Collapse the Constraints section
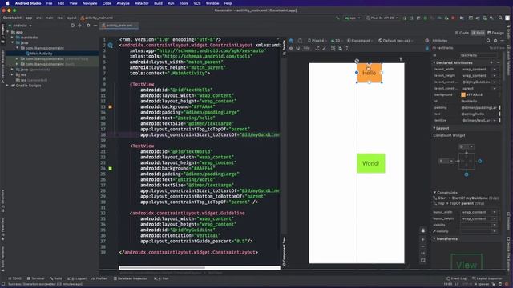This screenshot has height=288, width=513. [x=434, y=193]
